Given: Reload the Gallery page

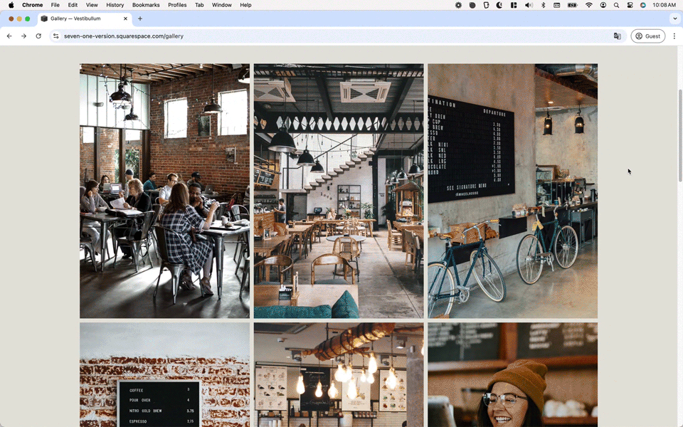Looking at the screenshot, I should [38, 36].
